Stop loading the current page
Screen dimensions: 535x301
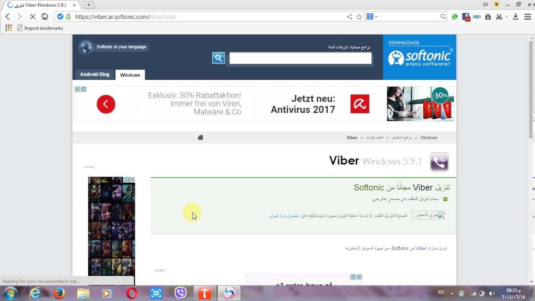(x=32, y=17)
